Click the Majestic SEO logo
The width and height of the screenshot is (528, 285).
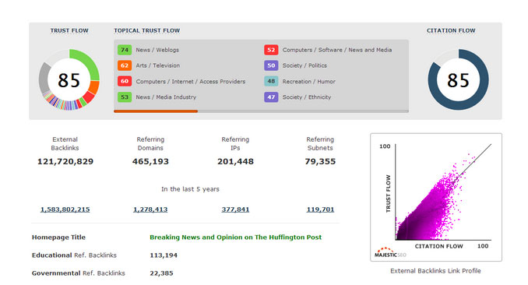390,252
